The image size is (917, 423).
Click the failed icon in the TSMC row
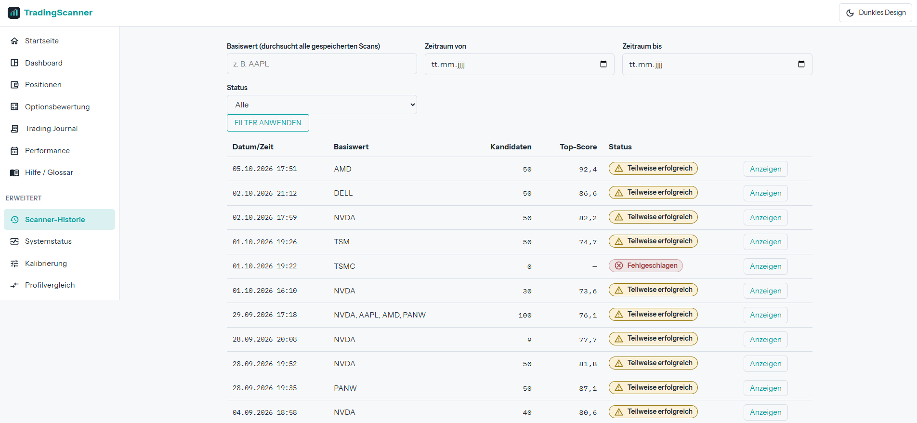click(x=619, y=265)
